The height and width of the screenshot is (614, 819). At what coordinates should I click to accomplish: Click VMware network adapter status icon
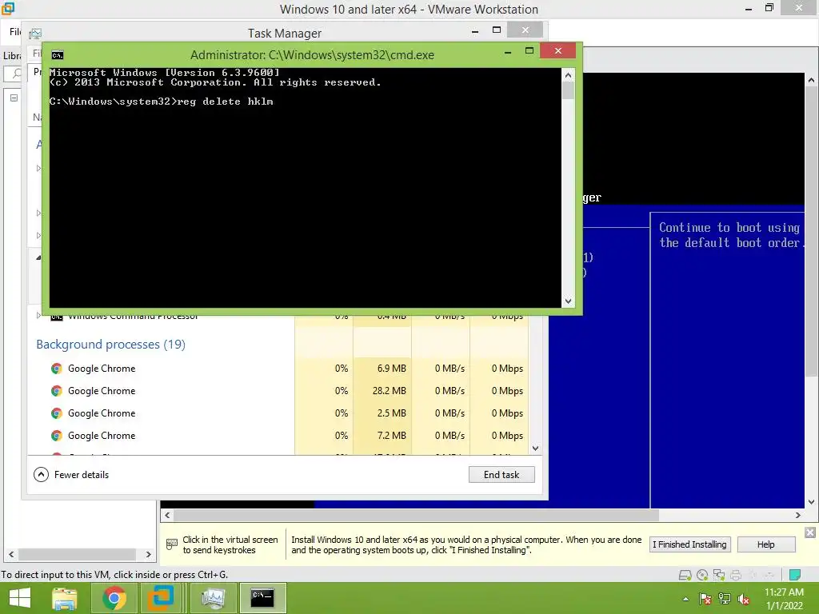[719, 575]
